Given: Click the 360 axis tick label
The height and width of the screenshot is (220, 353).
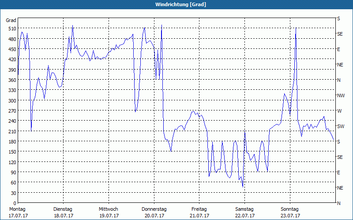Looking at the screenshot, I should 12,80.
